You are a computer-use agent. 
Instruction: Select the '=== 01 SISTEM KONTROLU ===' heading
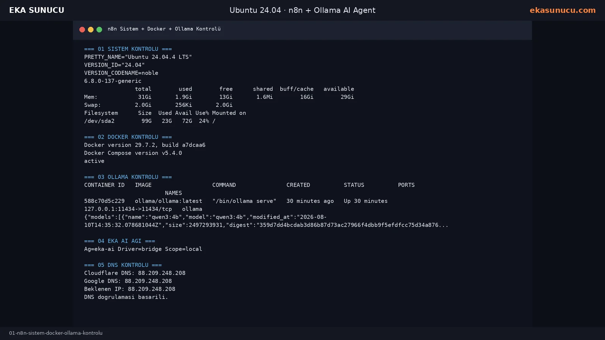coord(128,49)
